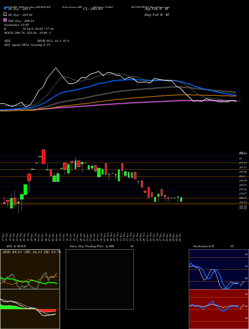Viewport: 249px width, 329px height.
Task: Click the last green candlestick on the right
Action: coord(181,199)
